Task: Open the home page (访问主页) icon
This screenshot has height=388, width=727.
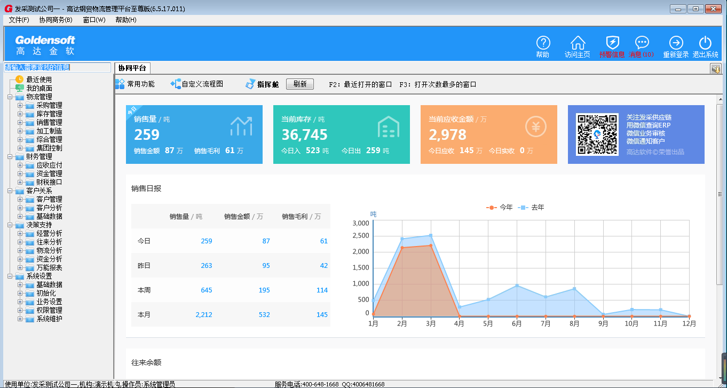Action: 578,44
